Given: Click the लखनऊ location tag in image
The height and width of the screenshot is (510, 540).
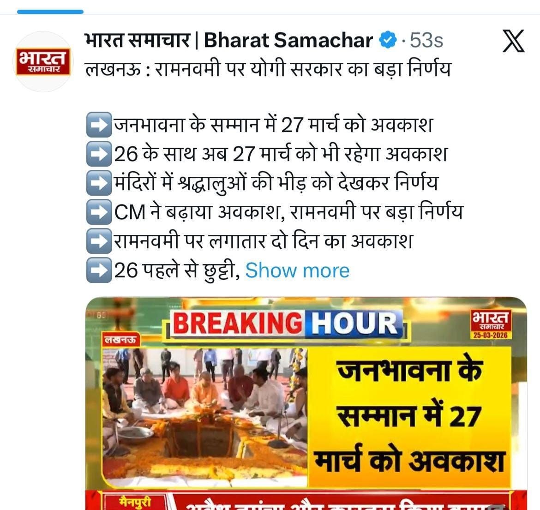Looking at the screenshot, I should pyautogui.click(x=120, y=340).
